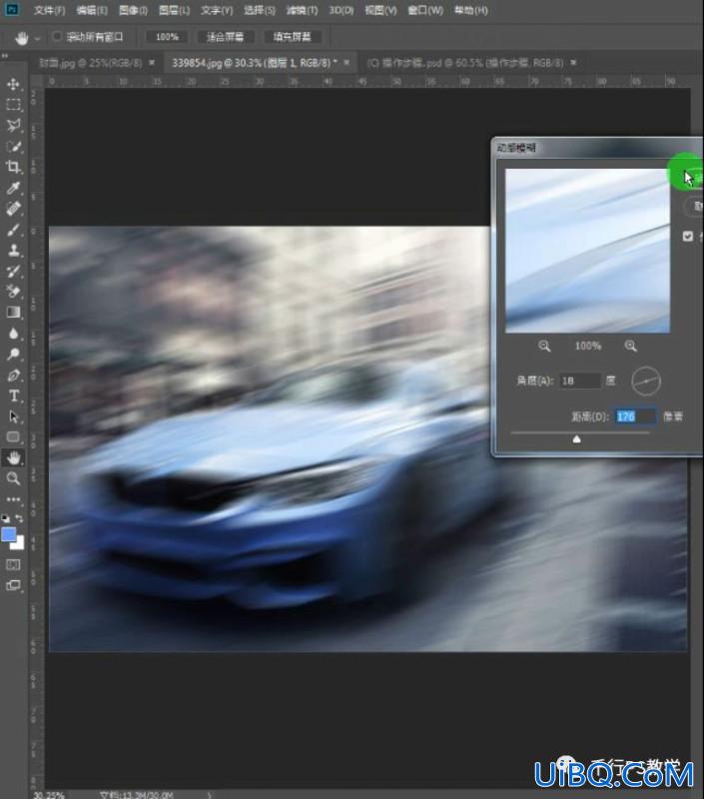
Task: Select the Blur tool
Action: (x=13, y=334)
